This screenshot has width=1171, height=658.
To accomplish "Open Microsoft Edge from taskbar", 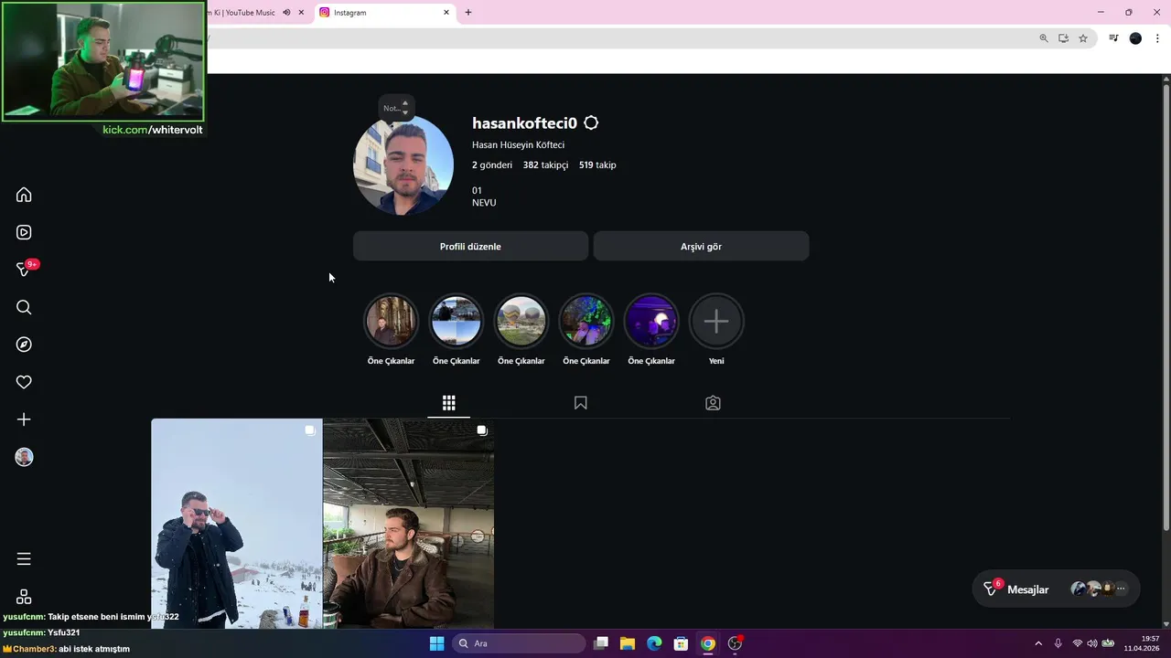I will click(x=654, y=643).
